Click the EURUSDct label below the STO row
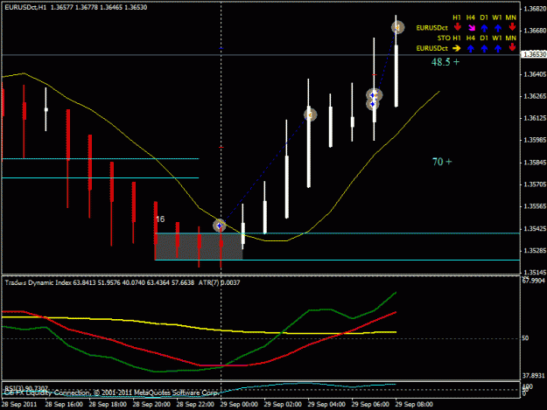Screen dimensions: 547x410 click(x=431, y=48)
